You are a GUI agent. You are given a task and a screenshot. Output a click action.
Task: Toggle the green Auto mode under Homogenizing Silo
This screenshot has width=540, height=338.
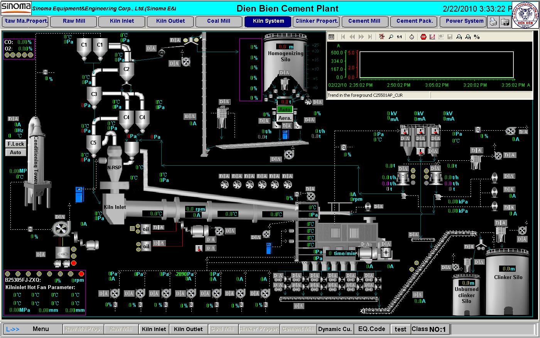285,110
